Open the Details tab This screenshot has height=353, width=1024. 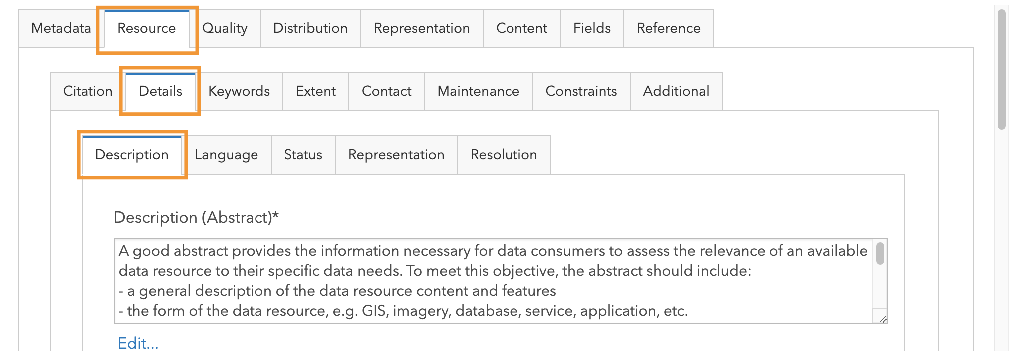coord(160,91)
